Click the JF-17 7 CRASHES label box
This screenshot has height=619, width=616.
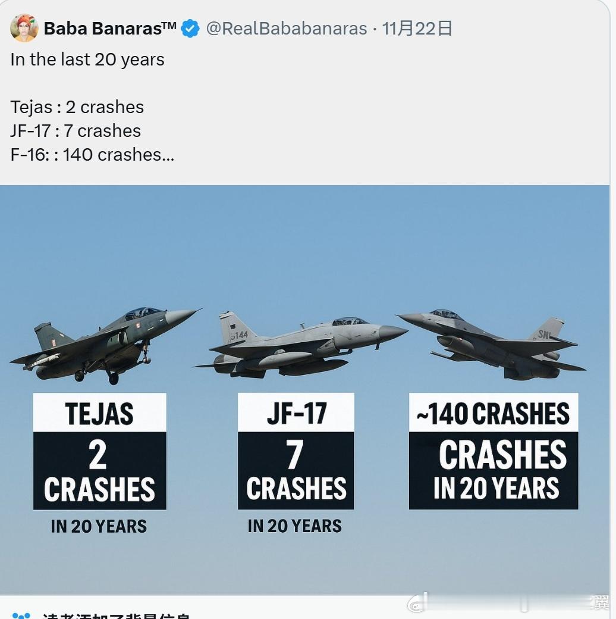click(x=296, y=451)
